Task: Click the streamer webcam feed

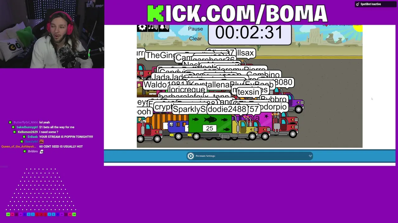Action: tap(52, 34)
